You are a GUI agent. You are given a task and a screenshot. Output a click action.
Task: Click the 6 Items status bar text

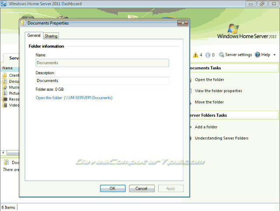tap(8, 207)
